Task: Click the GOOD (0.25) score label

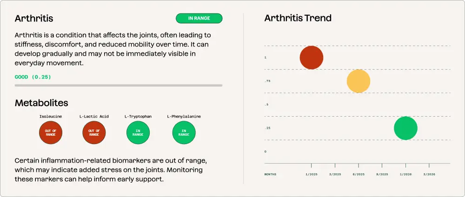Action: 33,77
